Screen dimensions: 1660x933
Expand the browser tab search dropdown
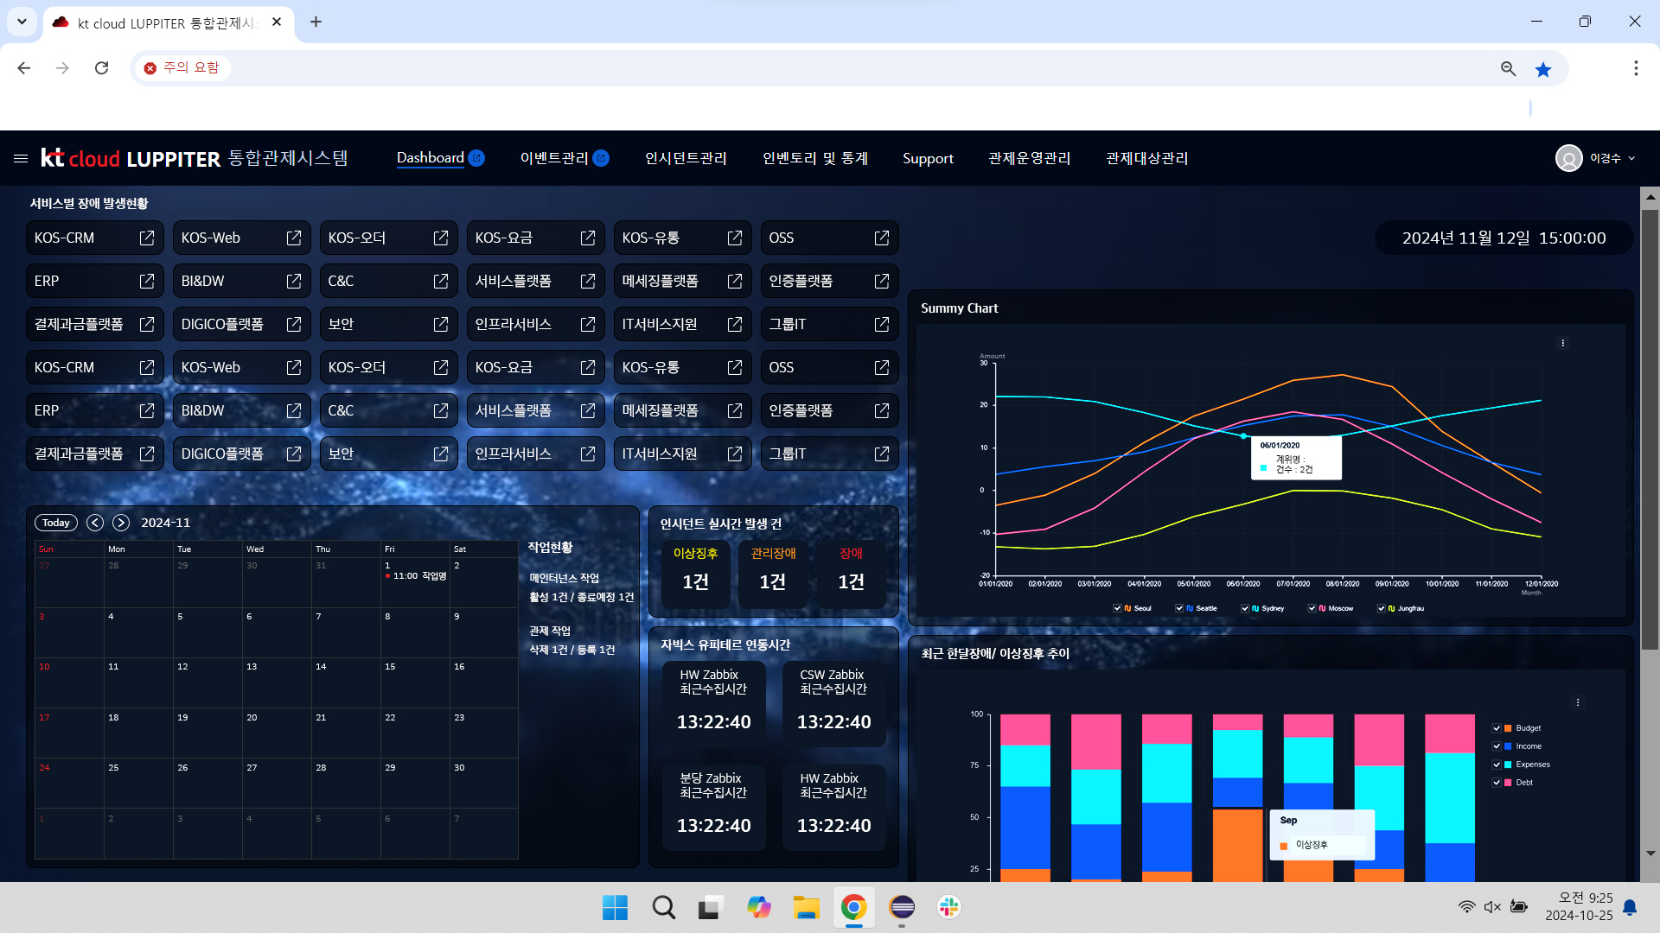(22, 22)
